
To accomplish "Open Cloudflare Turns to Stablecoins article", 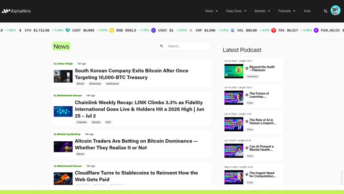I will [136, 176].
